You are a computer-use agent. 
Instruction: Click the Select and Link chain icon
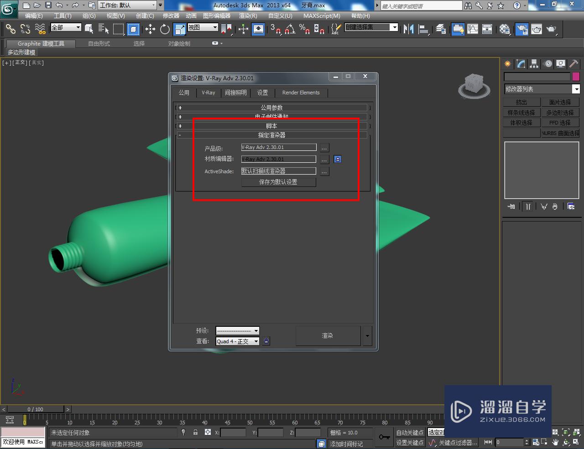[x=10, y=29]
